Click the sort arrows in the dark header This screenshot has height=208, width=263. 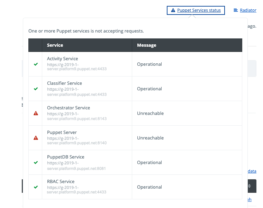250,186
